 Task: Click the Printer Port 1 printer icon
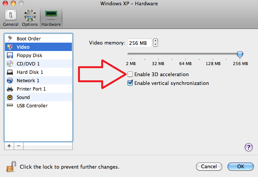coord(10,89)
